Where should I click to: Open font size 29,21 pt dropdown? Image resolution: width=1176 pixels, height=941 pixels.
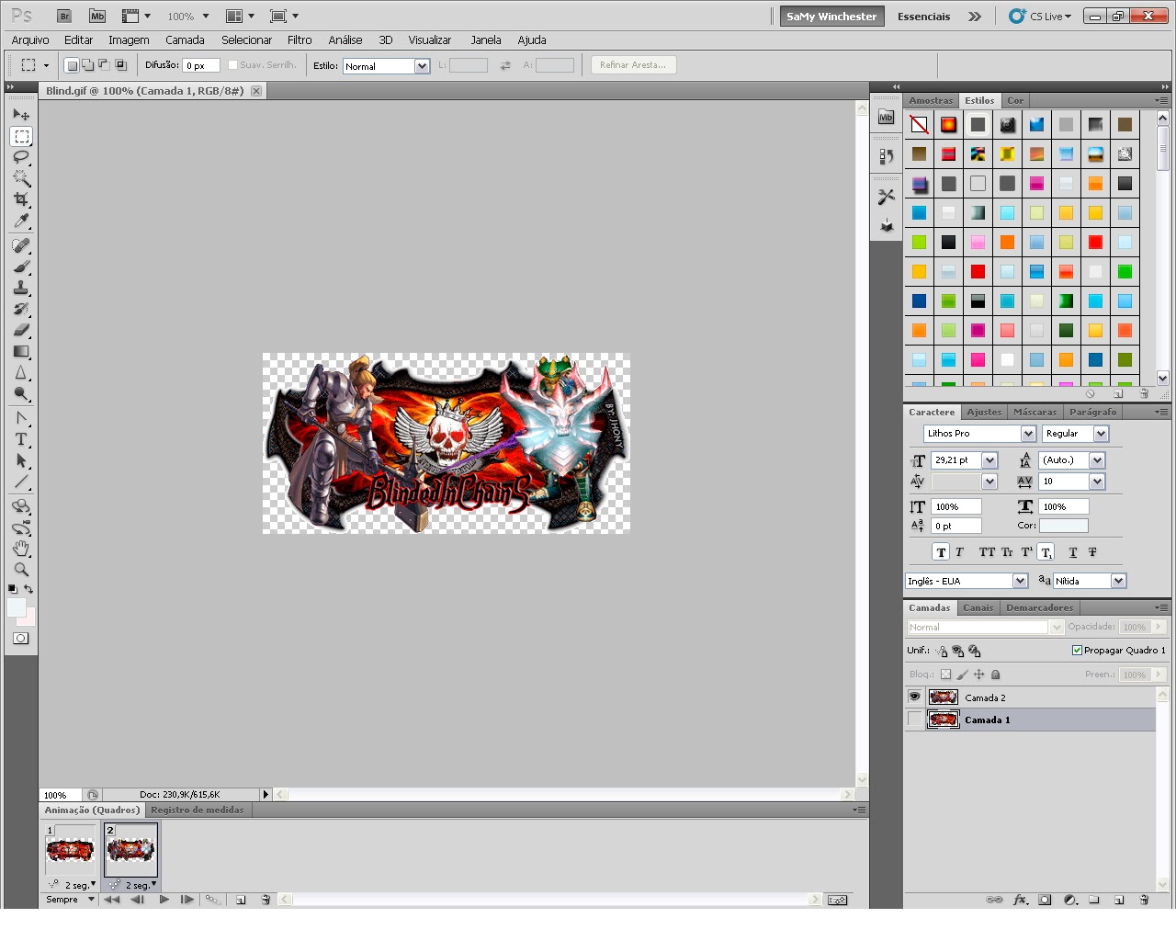pyautogui.click(x=989, y=460)
